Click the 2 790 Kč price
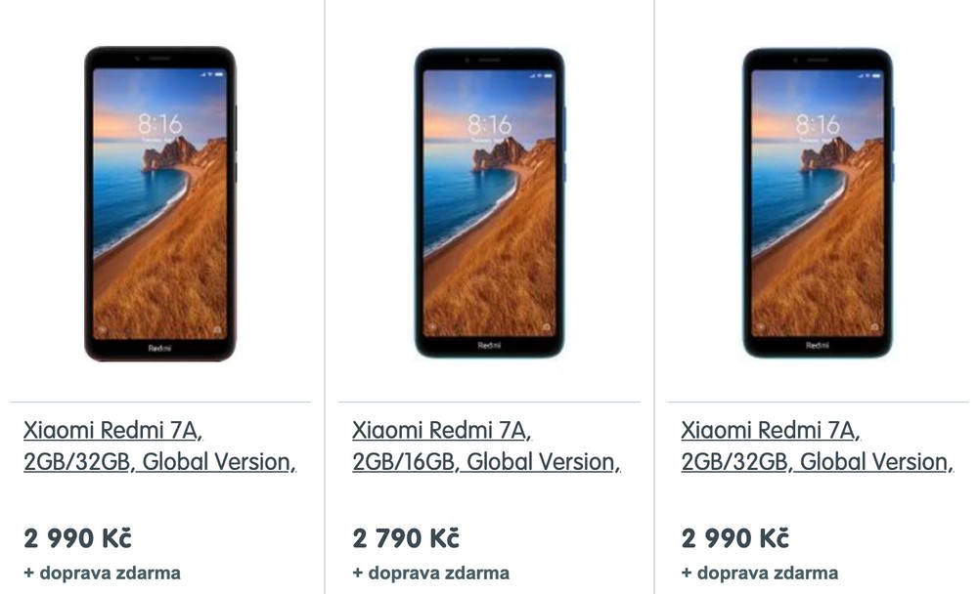 pyautogui.click(x=406, y=538)
